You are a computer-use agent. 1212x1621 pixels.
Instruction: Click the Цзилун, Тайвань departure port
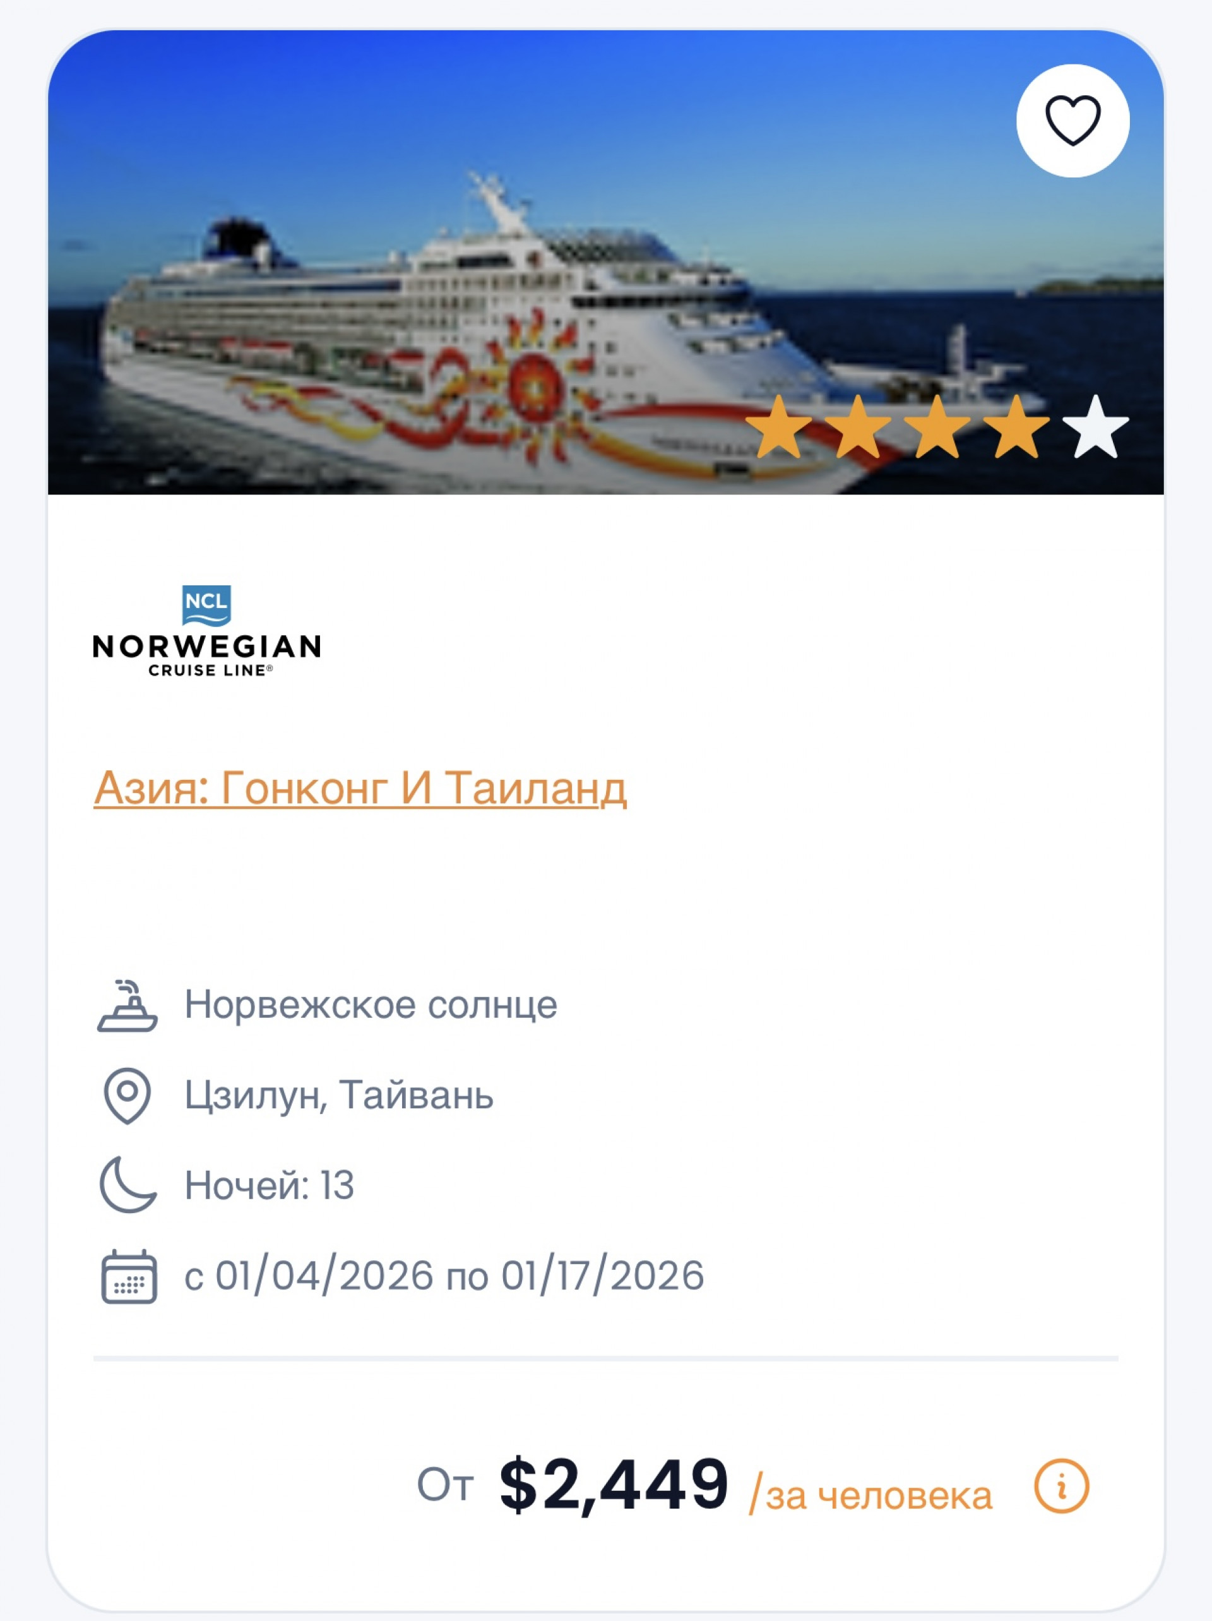click(339, 1096)
